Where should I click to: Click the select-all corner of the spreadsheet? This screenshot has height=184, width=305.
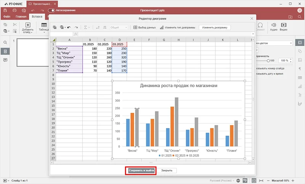[x=53, y=40]
